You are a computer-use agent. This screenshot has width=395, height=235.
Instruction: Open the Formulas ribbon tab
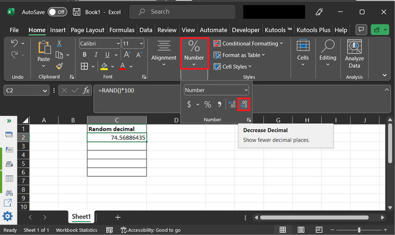pyautogui.click(x=122, y=30)
